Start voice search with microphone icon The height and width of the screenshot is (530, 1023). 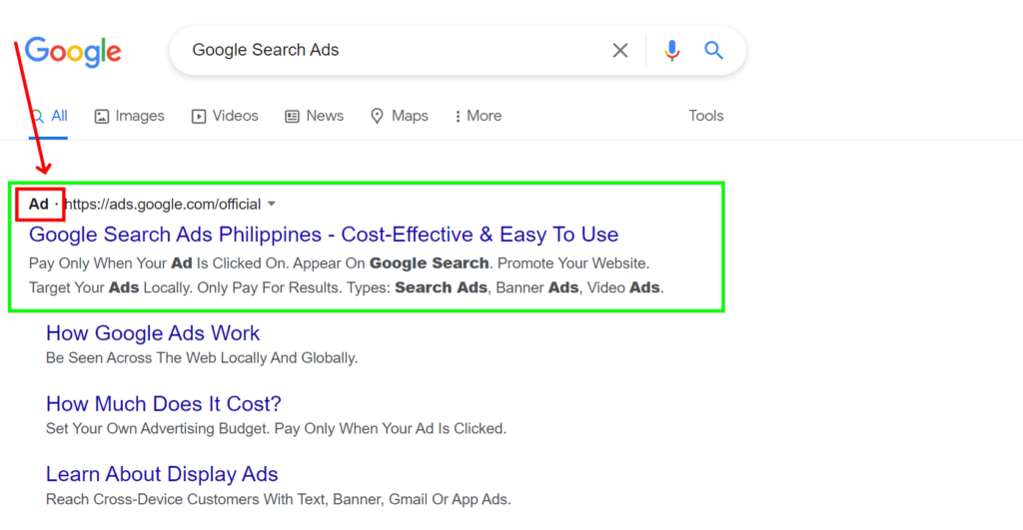pyautogui.click(x=671, y=50)
